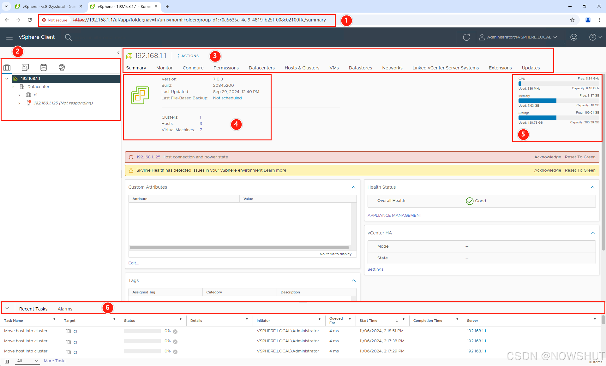Viewport: 606px width, 366px height.
Task: Select host 192.168.1.125 (Not responding)
Action: tap(63, 103)
